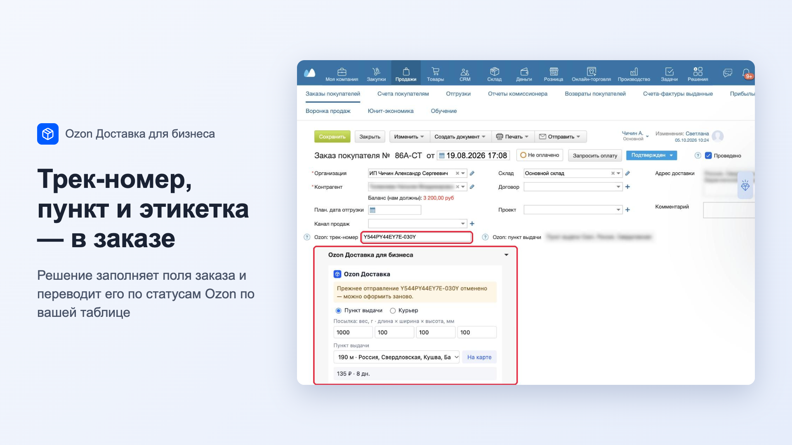
Task: Click the Ozon трек-номер input field
Action: pos(417,237)
